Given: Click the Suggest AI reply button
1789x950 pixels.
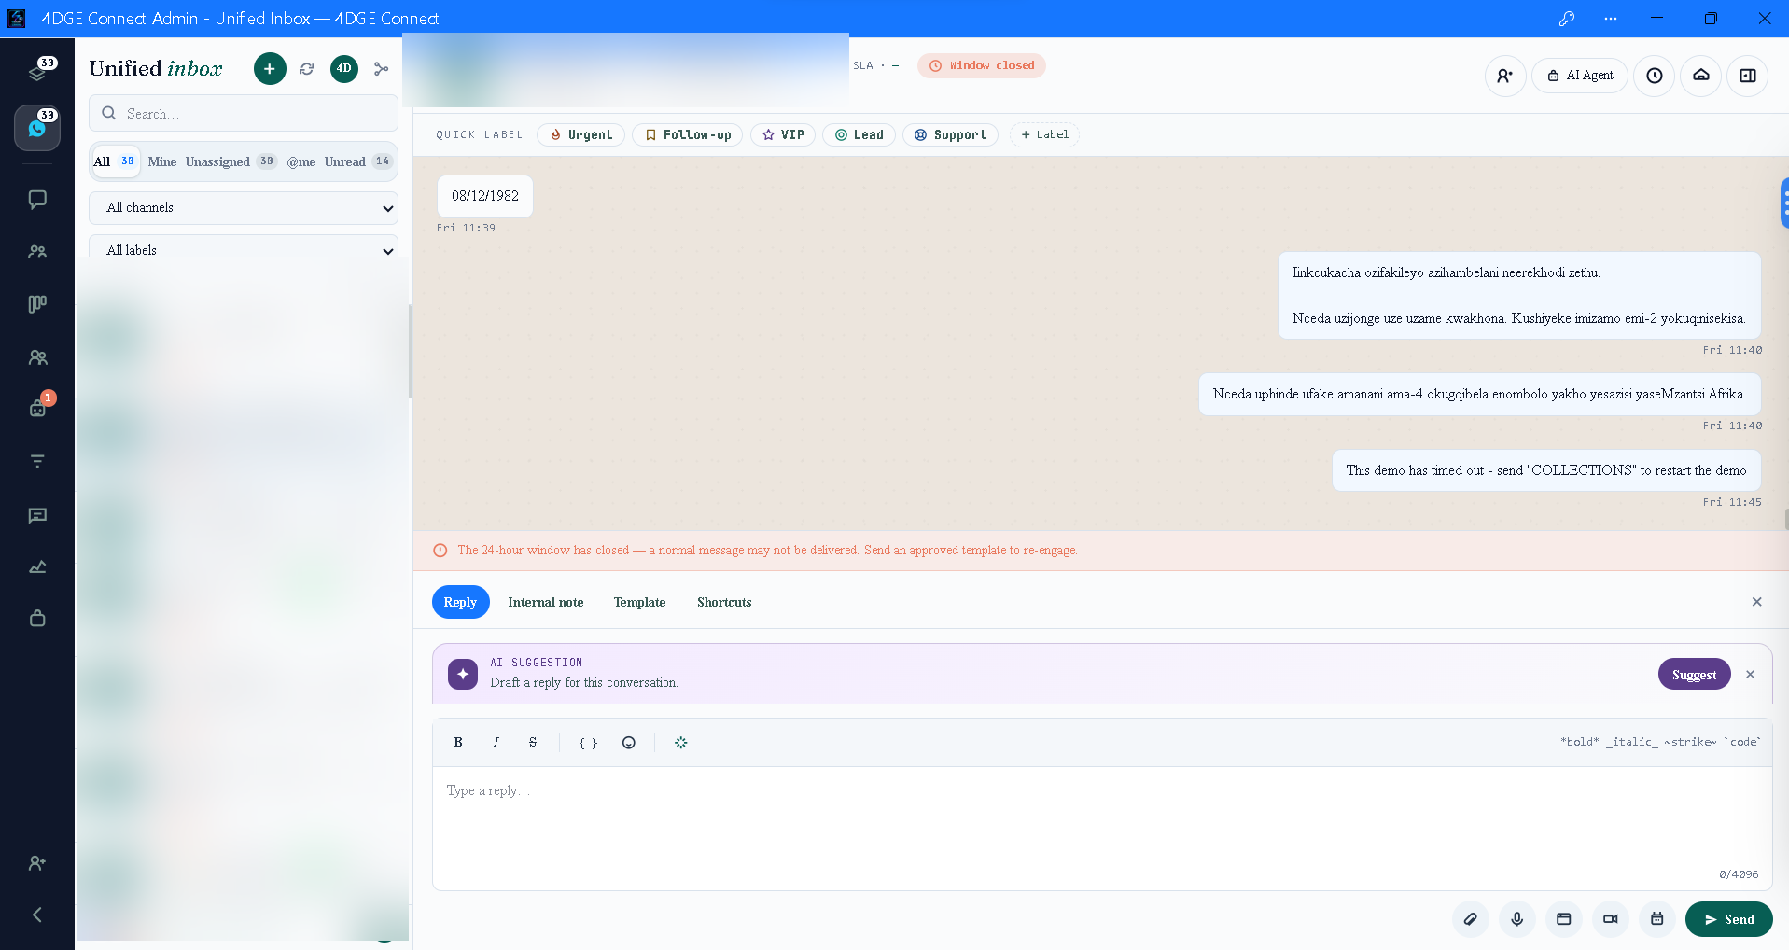Looking at the screenshot, I should click(x=1694, y=674).
